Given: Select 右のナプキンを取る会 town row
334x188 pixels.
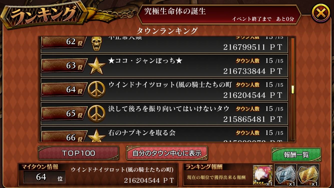Looking at the screenshot, I should 164,134.
